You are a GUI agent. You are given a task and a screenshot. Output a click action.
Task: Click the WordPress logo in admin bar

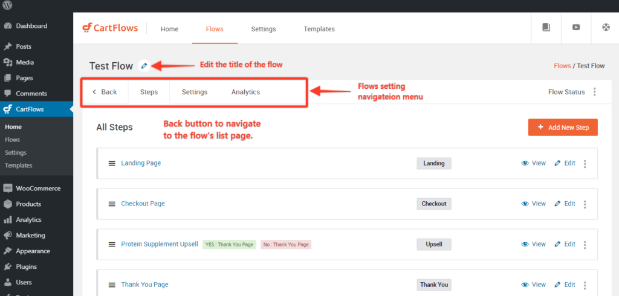click(x=7, y=5)
